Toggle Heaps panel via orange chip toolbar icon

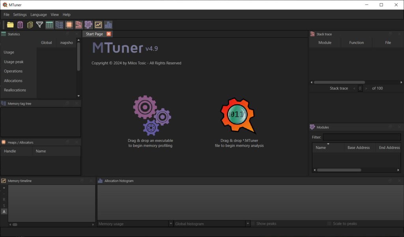click(x=69, y=25)
